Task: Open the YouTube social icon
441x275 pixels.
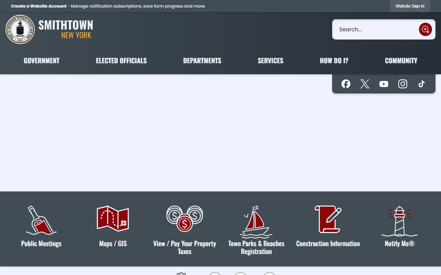Action: (x=384, y=84)
